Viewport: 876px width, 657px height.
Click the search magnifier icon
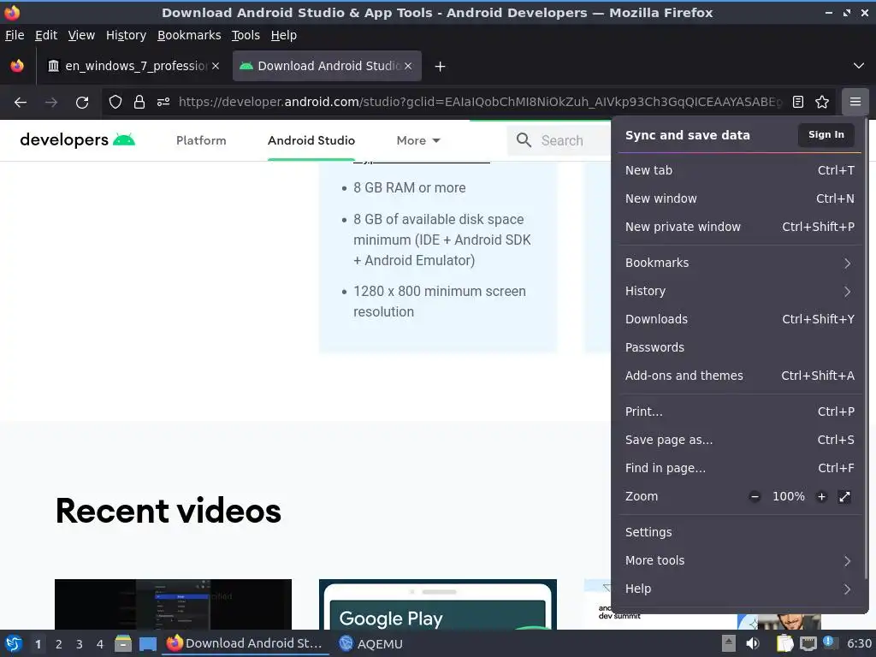pos(524,140)
